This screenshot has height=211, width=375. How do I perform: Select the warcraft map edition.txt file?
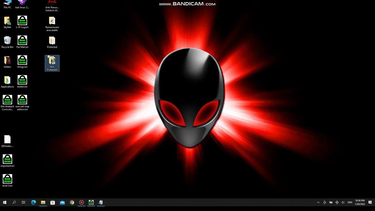[22, 103]
